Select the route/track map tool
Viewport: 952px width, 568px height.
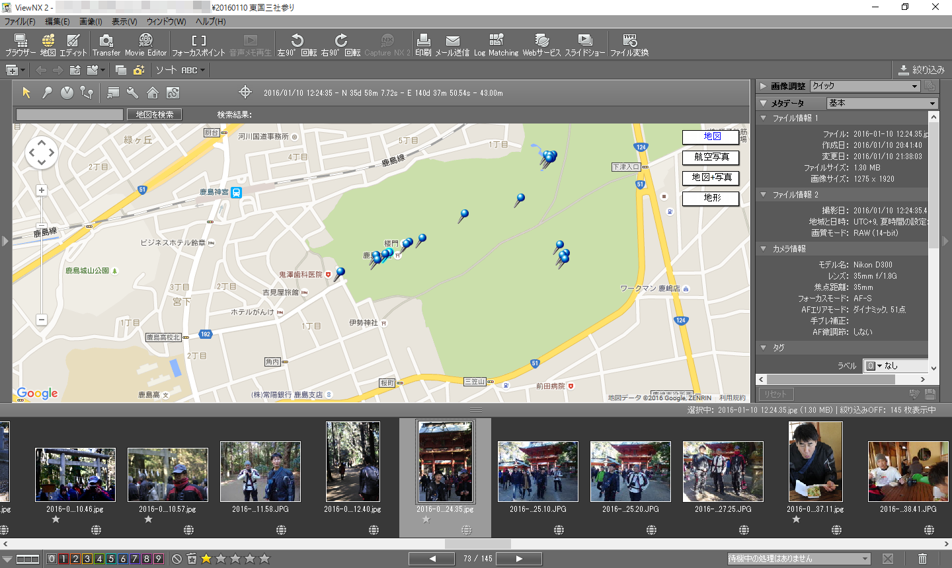(87, 92)
